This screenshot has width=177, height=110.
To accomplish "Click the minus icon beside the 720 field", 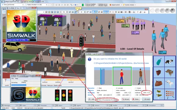I will tap(60, 12).
